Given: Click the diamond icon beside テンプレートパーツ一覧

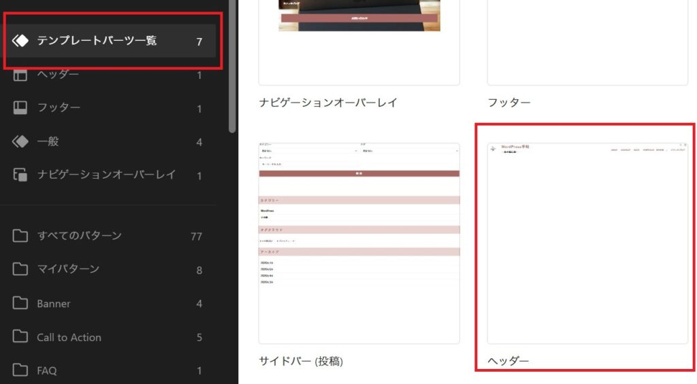Looking at the screenshot, I should pyautogui.click(x=20, y=41).
